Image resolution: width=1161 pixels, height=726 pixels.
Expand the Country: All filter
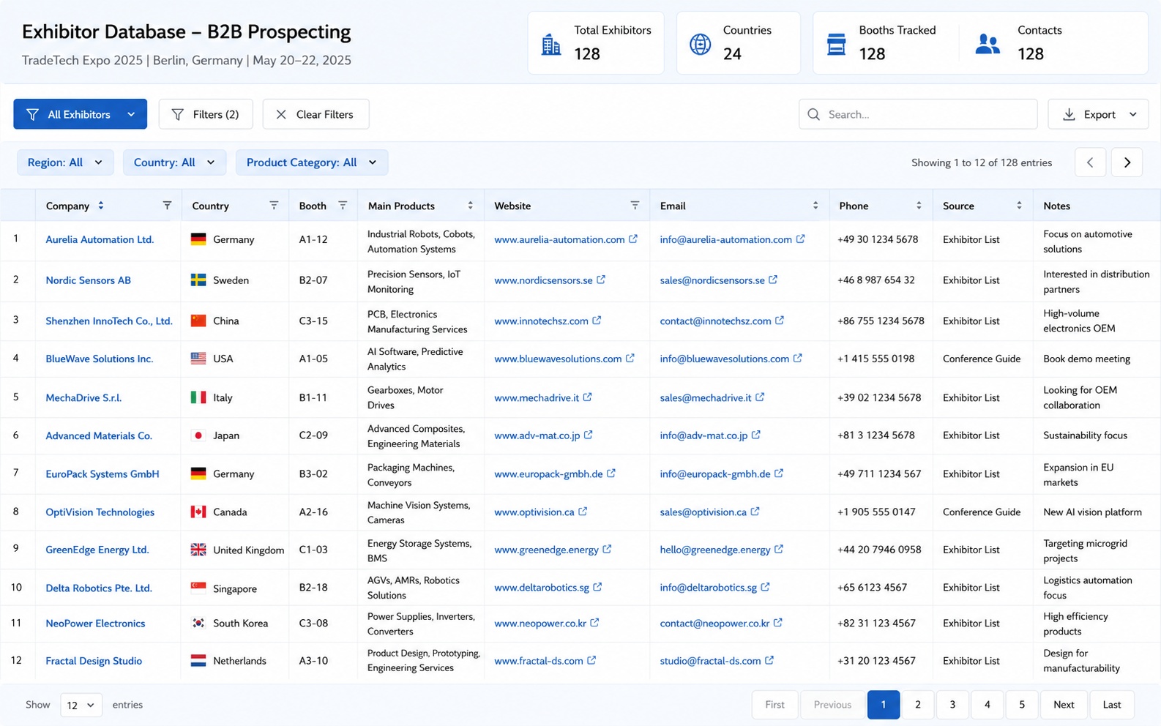[174, 162]
